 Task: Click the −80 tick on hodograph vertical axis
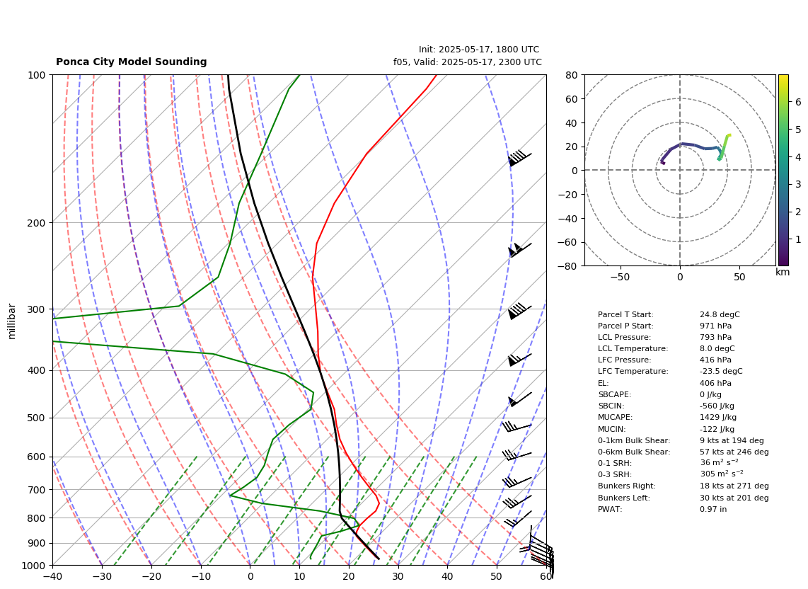(x=568, y=266)
